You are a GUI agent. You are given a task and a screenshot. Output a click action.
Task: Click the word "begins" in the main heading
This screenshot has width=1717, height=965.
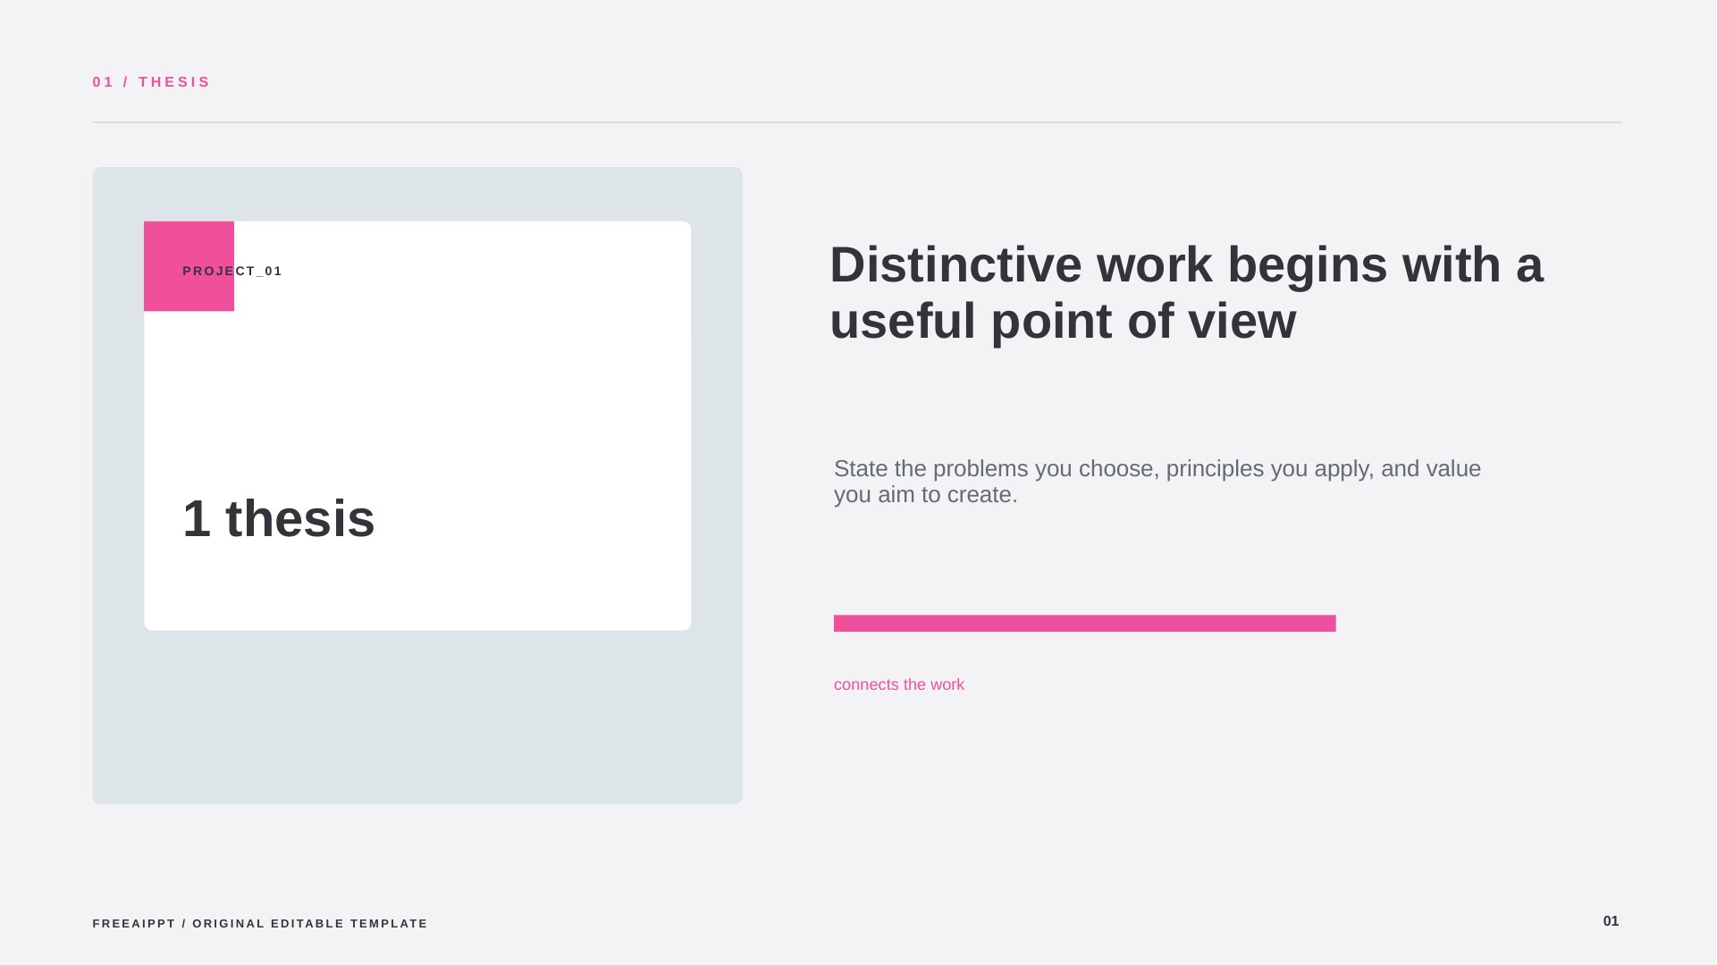1308,265
